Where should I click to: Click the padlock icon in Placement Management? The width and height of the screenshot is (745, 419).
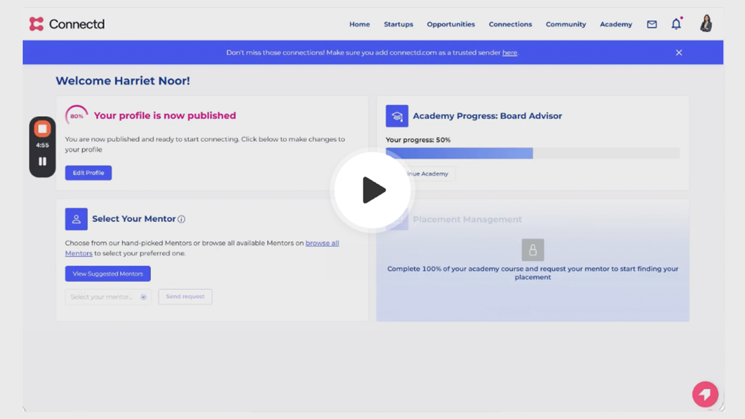pos(533,250)
